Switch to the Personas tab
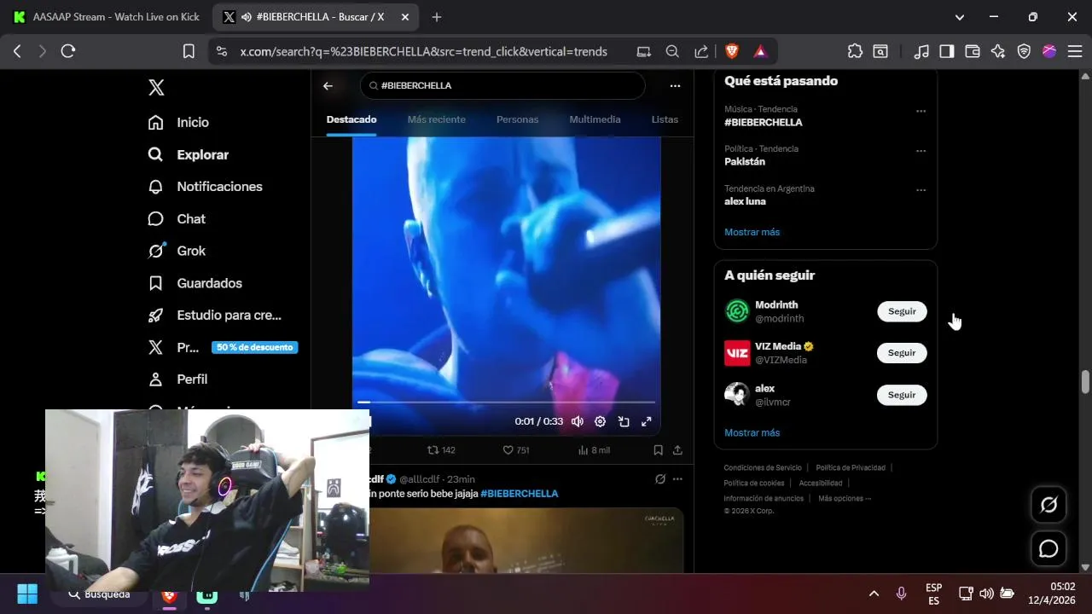 [x=518, y=119]
